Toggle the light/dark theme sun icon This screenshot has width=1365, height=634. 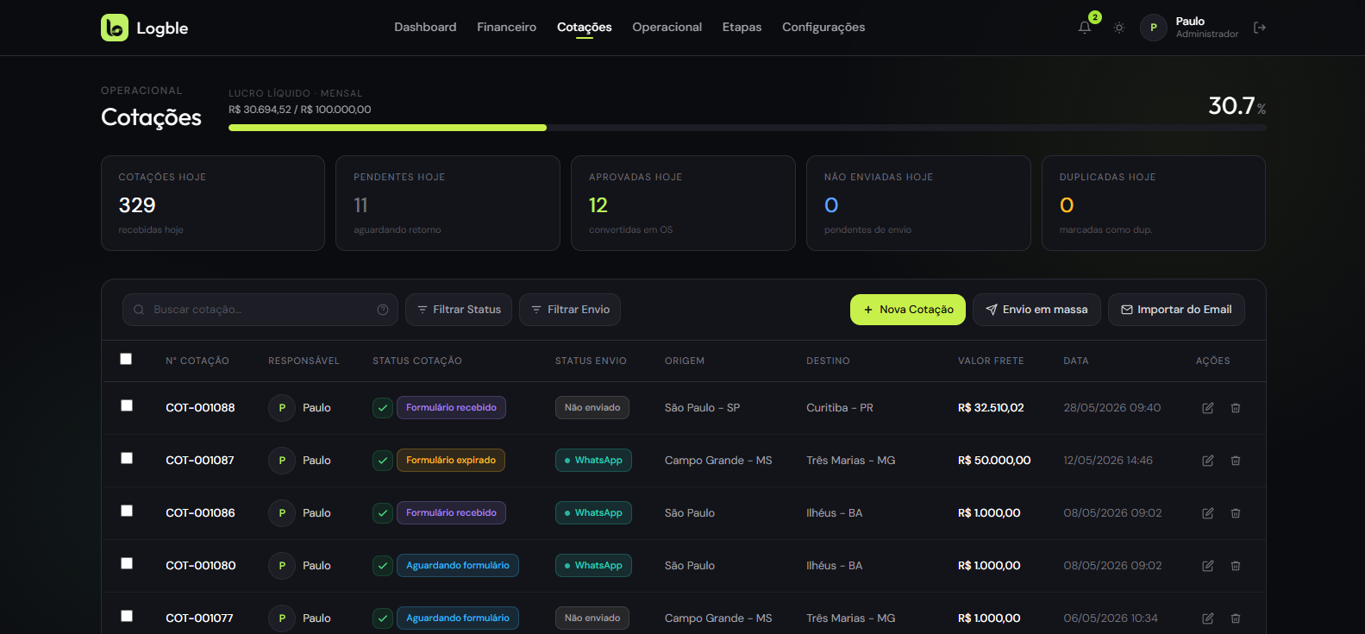1119,28
